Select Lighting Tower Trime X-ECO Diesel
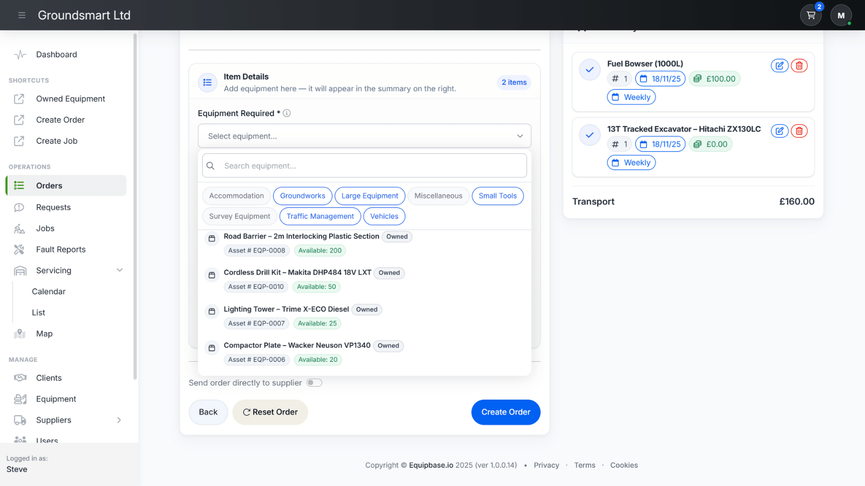 click(286, 309)
